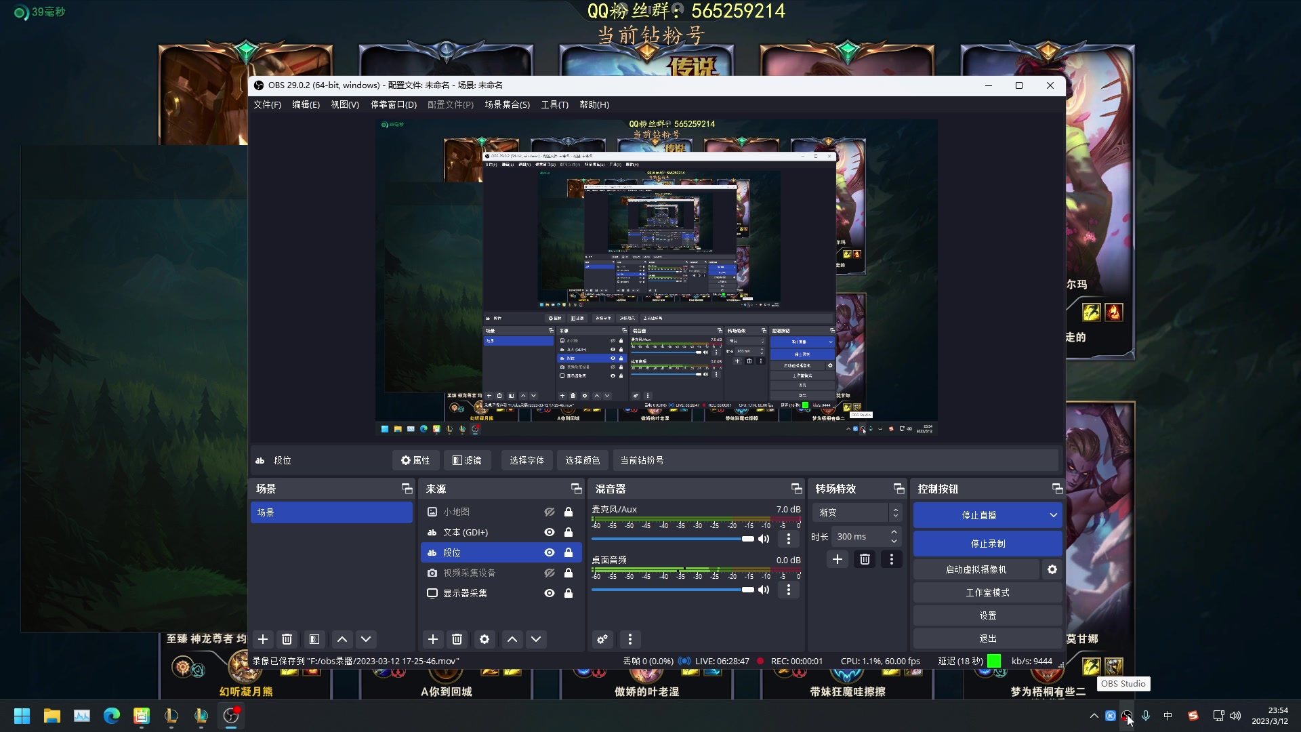Open advanced audio settings gears icon
The width and height of the screenshot is (1301, 732).
[x=602, y=639]
